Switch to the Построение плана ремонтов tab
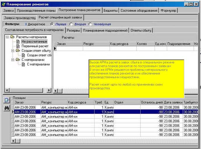Viewport: 201px width, 149px height. click(79, 10)
